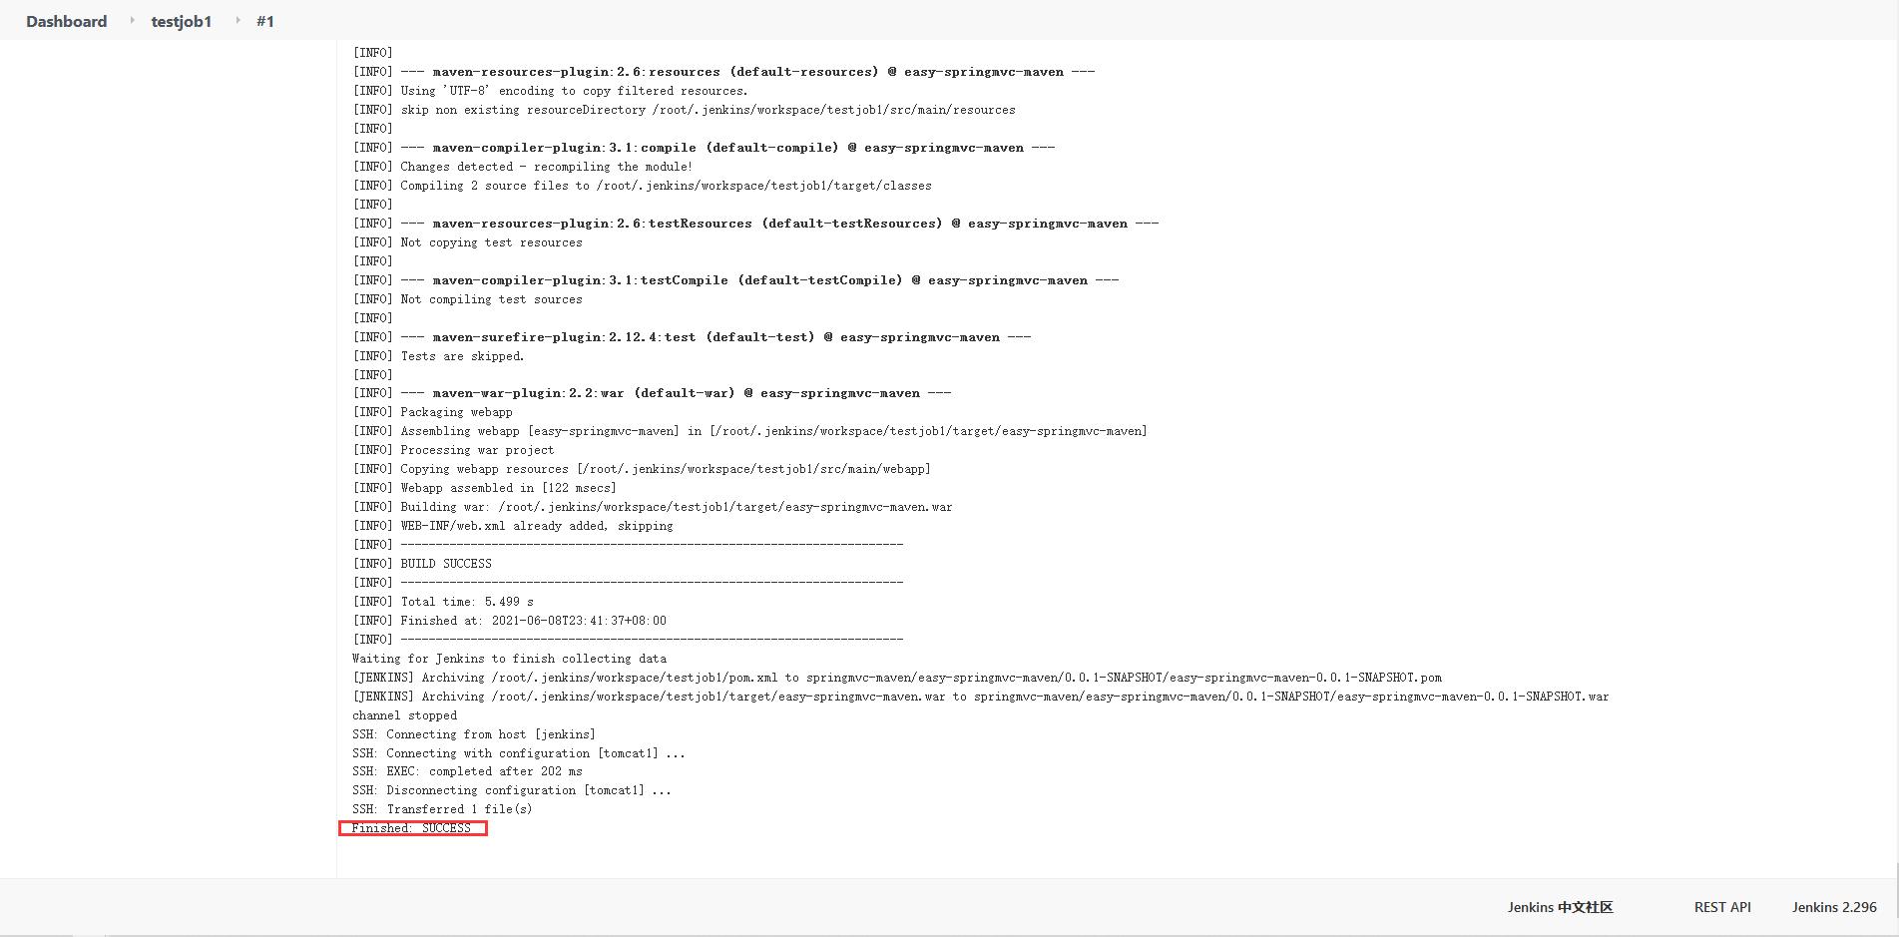This screenshot has width=1899, height=937.
Task: Select the 'Not compiling test sources' line
Action: click(x=467, y=299)
